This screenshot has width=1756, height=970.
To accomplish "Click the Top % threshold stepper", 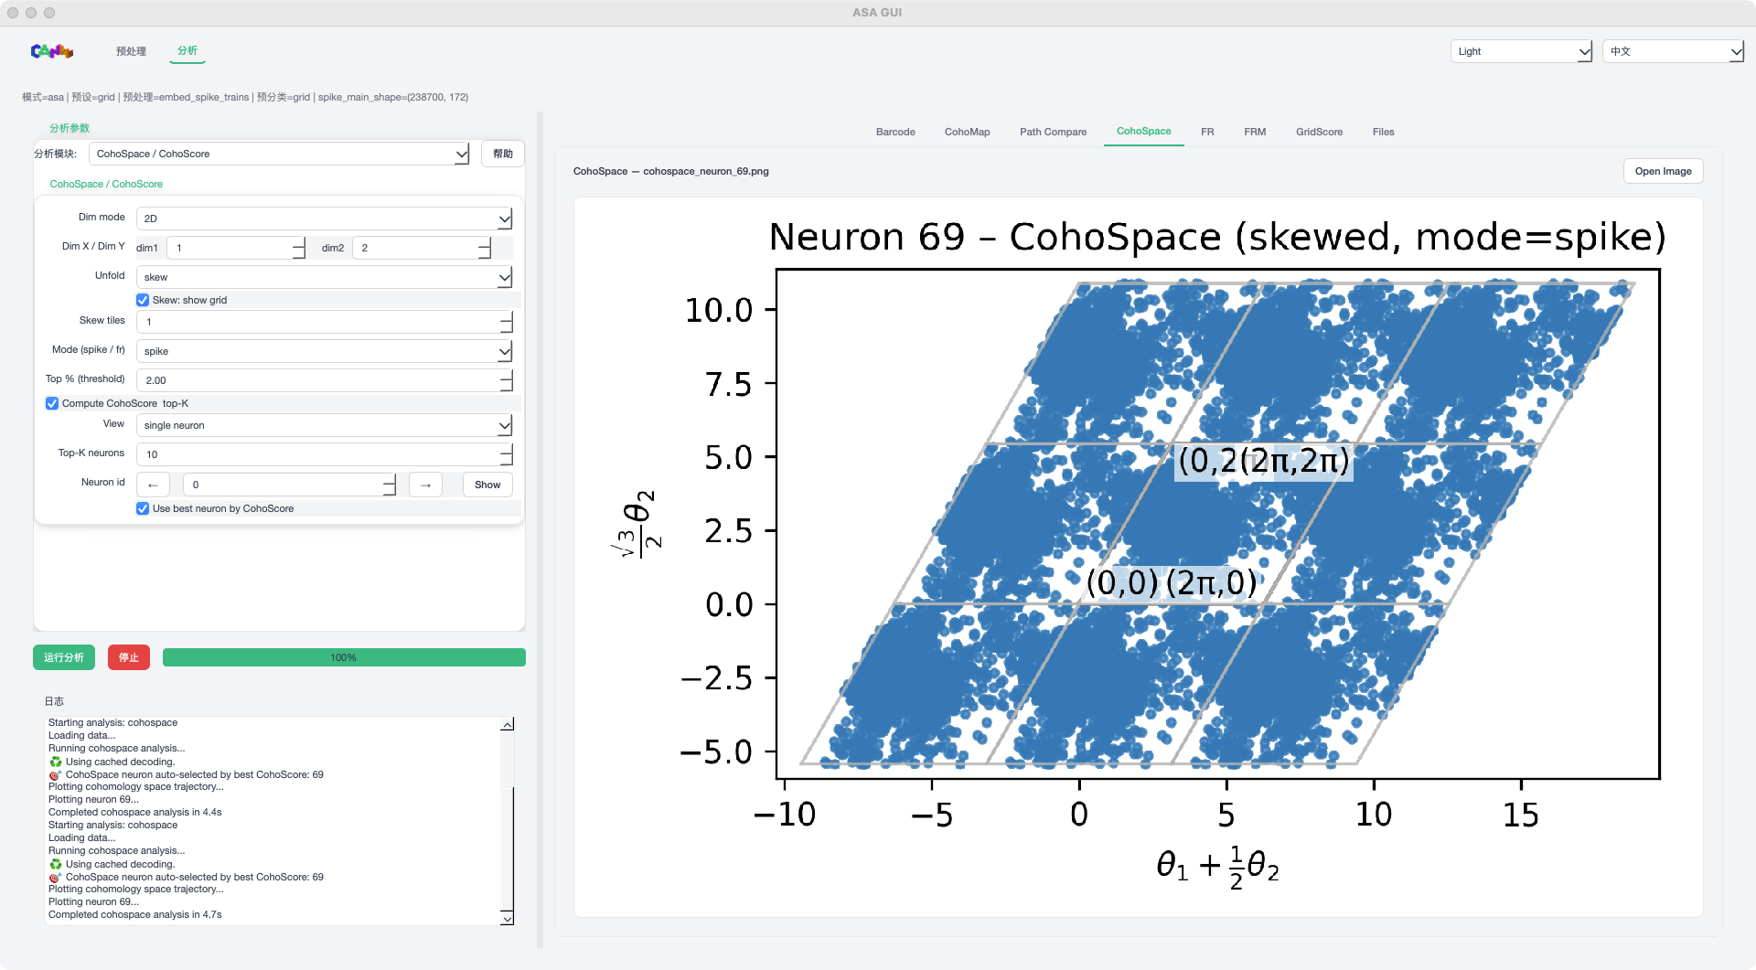I will pyautogui.click(x=506, y=380).
